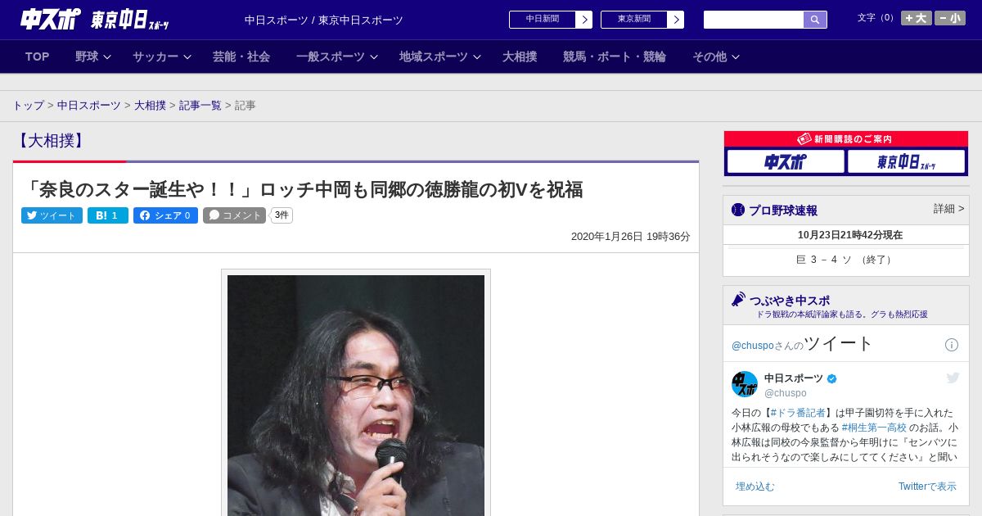Click the 東京中日 subscription banner button

pos(907,161)
